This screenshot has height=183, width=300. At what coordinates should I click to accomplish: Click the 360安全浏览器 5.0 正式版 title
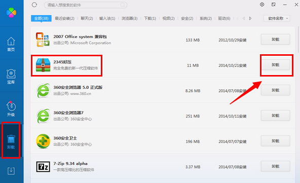[x=78, y=87]
